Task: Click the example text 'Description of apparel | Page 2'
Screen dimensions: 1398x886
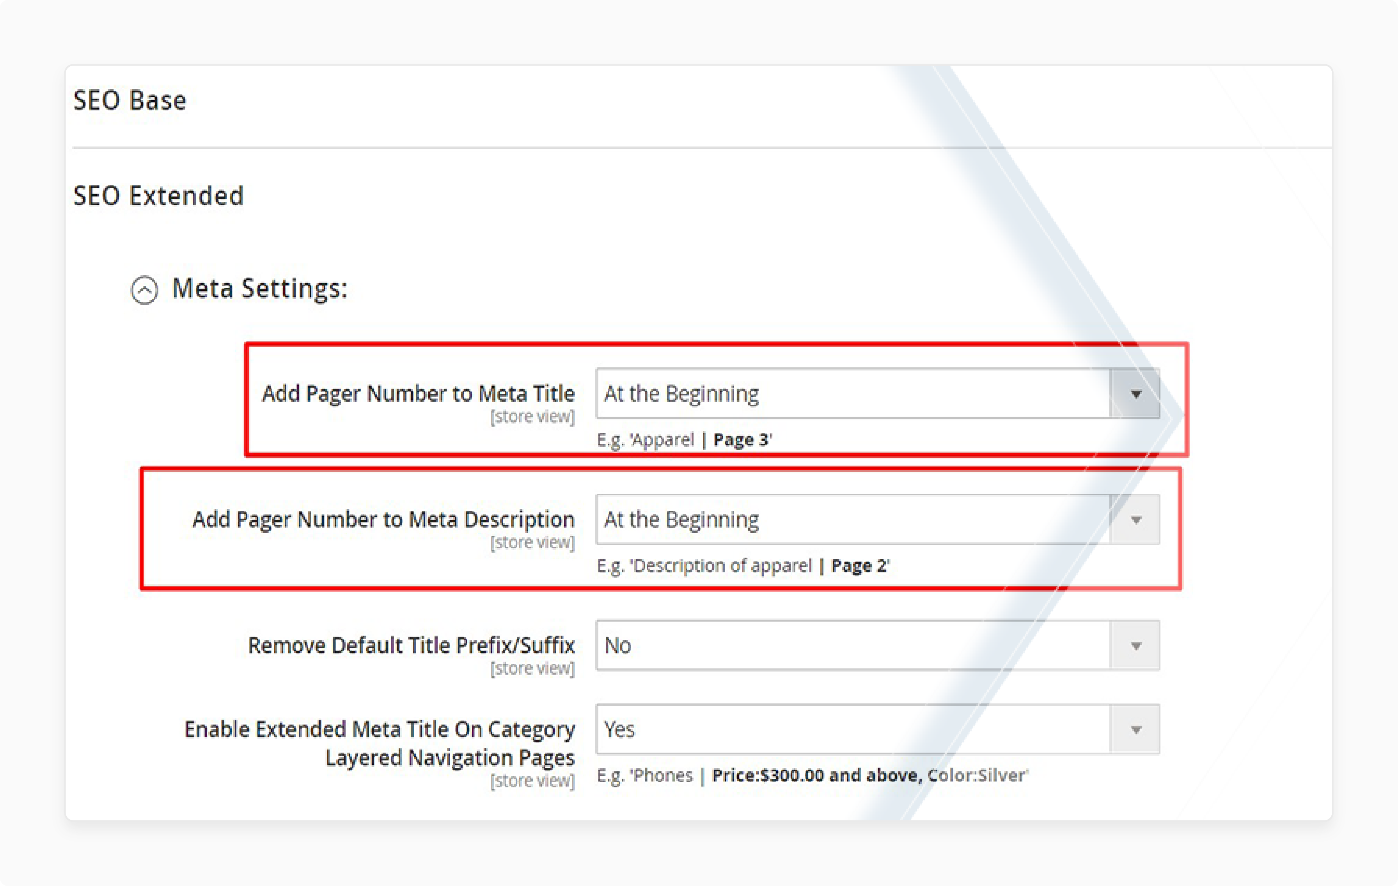Action: (744, 565)
